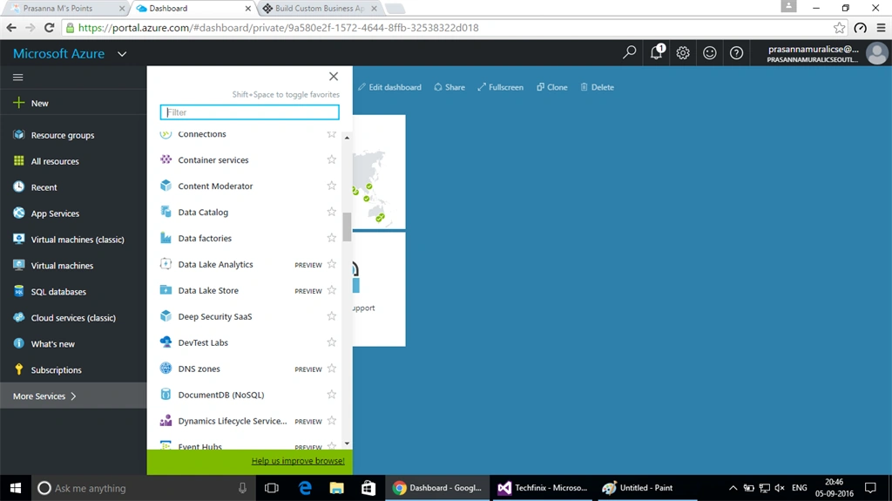Click the DocumentDB (NoSQL) icon

pyautogui.click(x=166, y=395)
